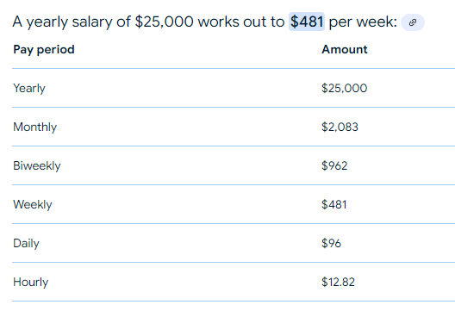Image resolution: width=455 pixels, height=311 pixels.
Task: Click the Weekly row label
Action: (33, 204)
